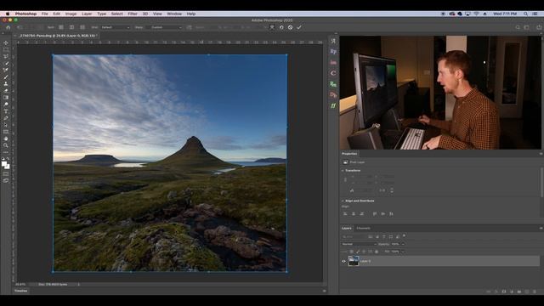Open the three-dots Edit Toolbar menu

pos(6,152)
